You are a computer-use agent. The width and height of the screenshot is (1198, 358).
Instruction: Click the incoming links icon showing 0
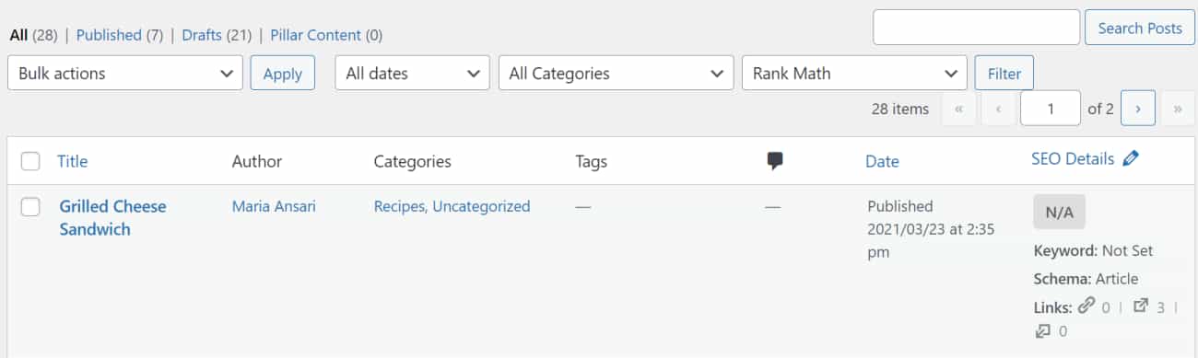point(1043,330)
